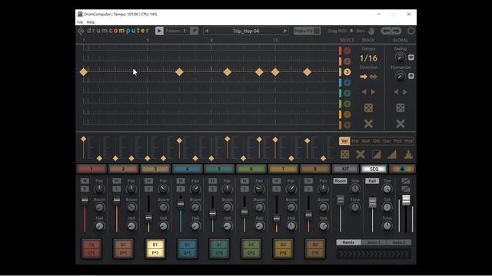Open the settings gear icon
The height and width of the screenshot is (276, 492).
click(411, 31)
